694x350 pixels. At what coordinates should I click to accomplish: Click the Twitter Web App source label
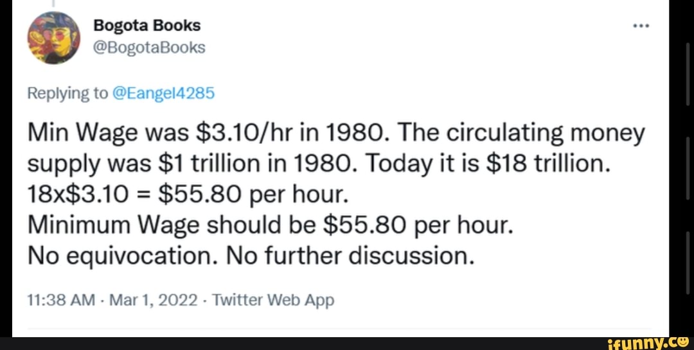pos(272,300)
